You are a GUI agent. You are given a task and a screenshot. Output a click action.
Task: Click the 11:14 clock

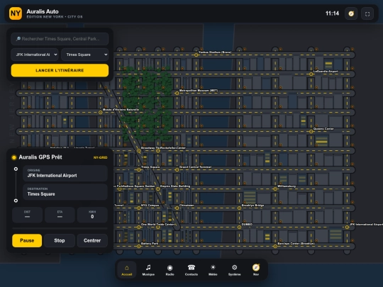332,13
